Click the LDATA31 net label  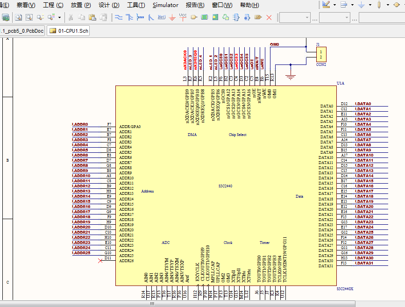[364, 263]
